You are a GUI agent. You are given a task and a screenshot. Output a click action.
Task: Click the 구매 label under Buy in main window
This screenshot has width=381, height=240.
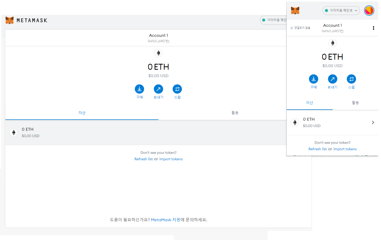(x=139, y=97)
